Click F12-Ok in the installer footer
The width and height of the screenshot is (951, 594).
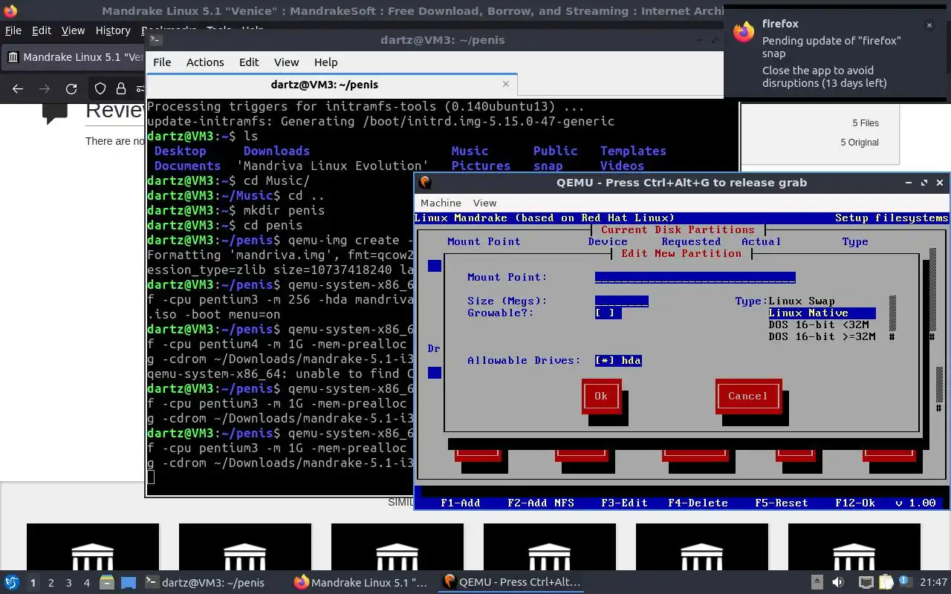854,503
